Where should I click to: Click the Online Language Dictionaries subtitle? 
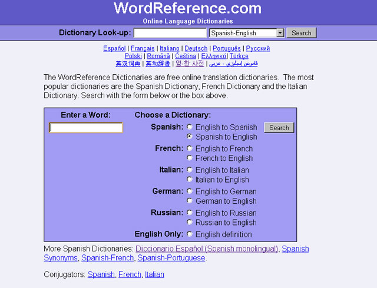pos(188,21)
